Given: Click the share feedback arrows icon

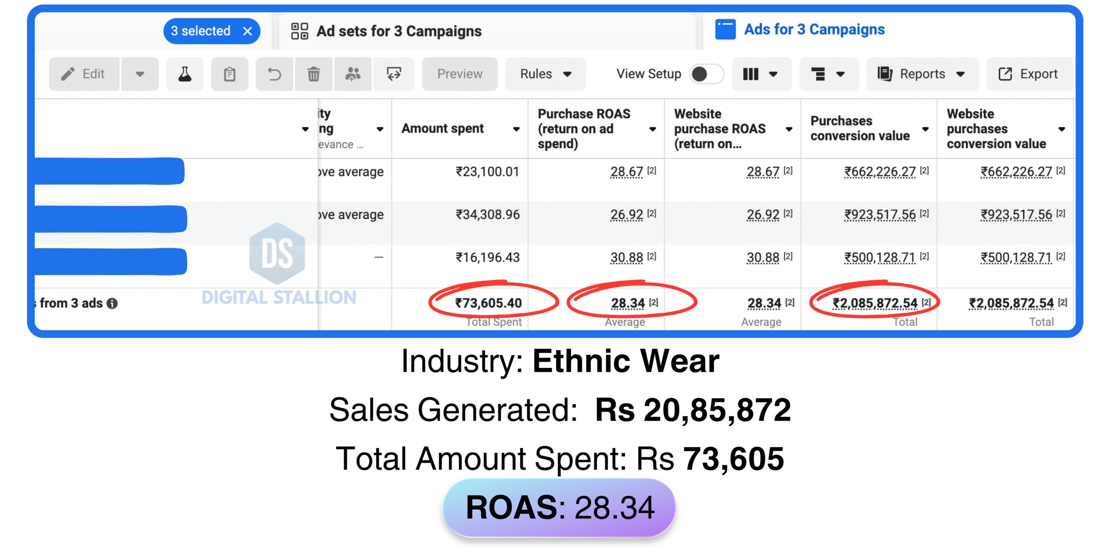Looking at the screenshot, I should click(394, 74).
